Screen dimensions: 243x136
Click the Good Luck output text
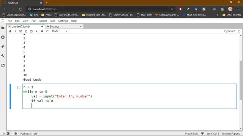pyautogui.click(x=32, y=80)
